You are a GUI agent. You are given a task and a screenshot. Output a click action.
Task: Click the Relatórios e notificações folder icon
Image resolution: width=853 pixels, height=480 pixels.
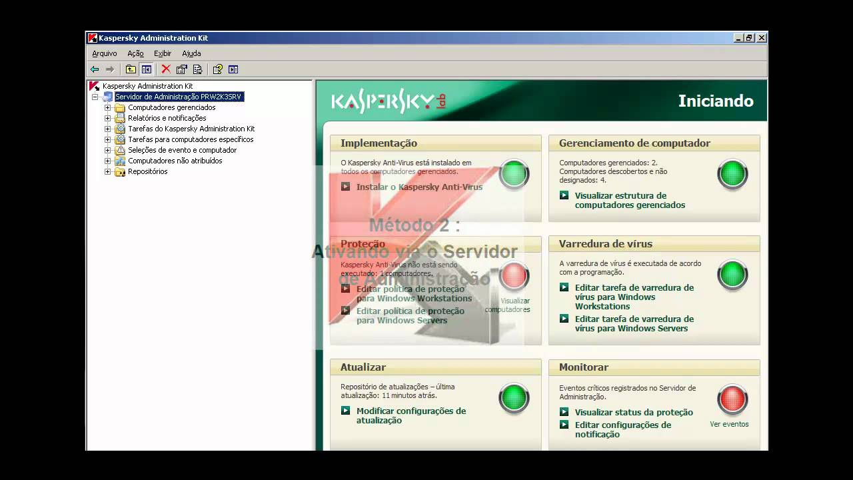pos(120,118)
